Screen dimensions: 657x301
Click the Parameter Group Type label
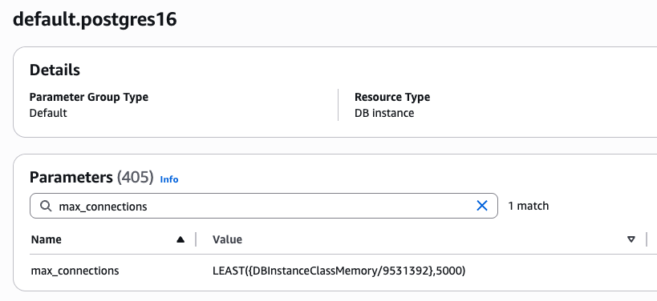[x=89, y=97]
